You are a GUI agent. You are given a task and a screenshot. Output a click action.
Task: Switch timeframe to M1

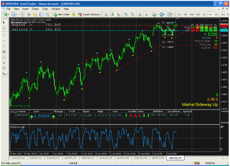(x=179, y=14)
